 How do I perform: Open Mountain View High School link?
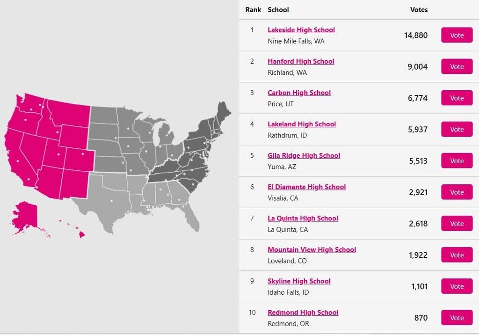(312, 250)
